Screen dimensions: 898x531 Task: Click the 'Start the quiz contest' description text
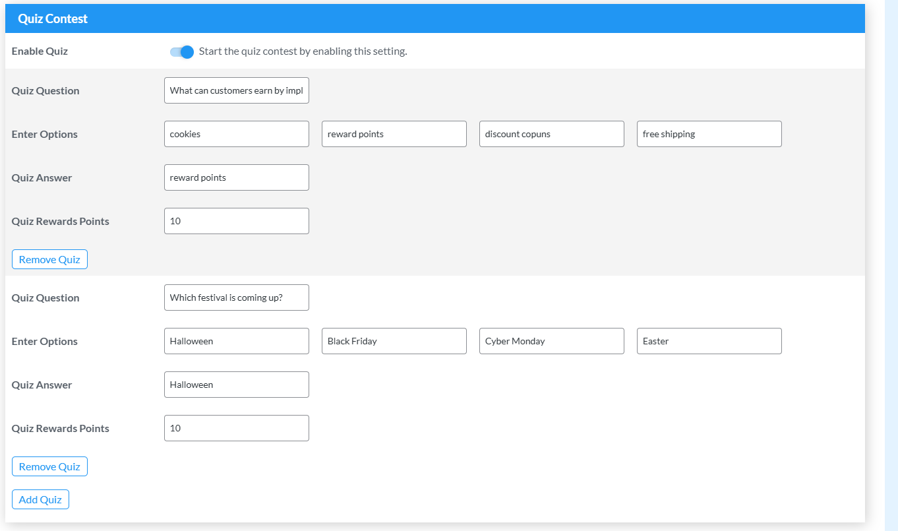[303, 51]
